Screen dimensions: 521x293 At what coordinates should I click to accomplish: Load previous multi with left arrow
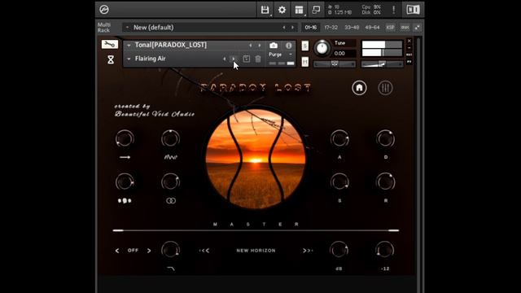[x=284, y=27]
